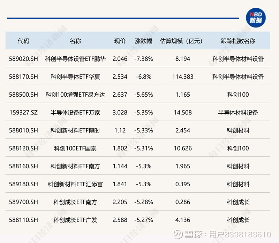
Task: Click price 1.802
Action: pos(120,148)
